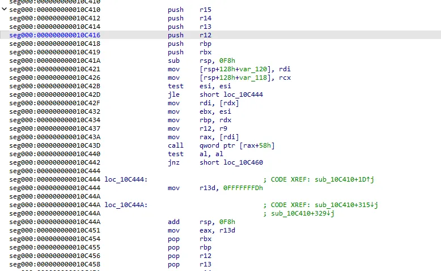
Task: Select the push r12 operand
Action: pos(205,35)
